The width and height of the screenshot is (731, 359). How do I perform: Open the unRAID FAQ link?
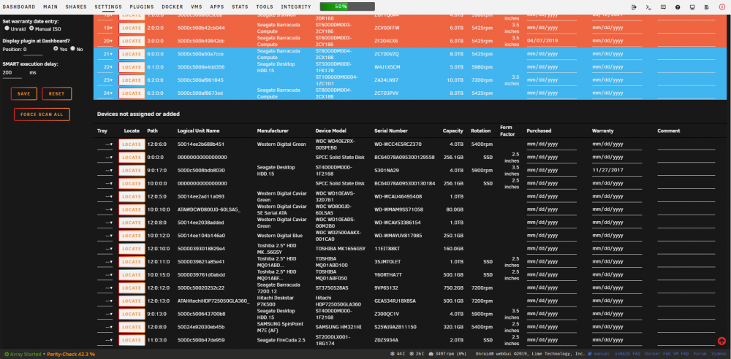click(626, 355)
